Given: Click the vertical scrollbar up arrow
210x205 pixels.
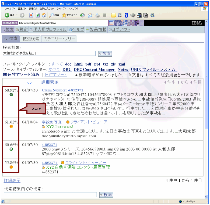Looking at the screenshot, I should coord(206,22).
